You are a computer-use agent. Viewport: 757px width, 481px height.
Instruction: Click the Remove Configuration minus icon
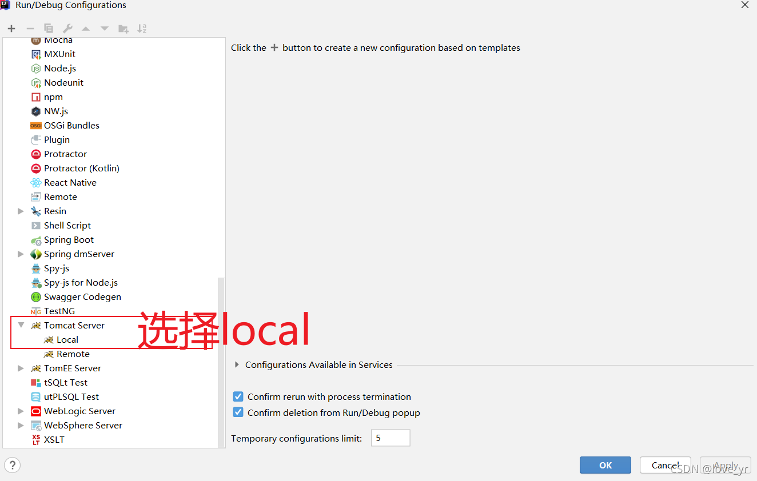coord(30,29)
